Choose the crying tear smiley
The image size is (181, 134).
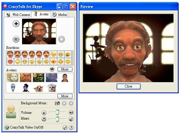tap(39, 62)
